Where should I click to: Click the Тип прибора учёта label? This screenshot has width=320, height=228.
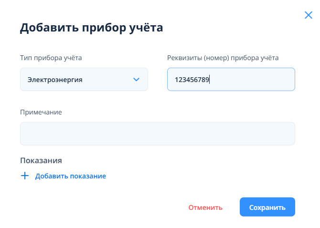[51, 58]
